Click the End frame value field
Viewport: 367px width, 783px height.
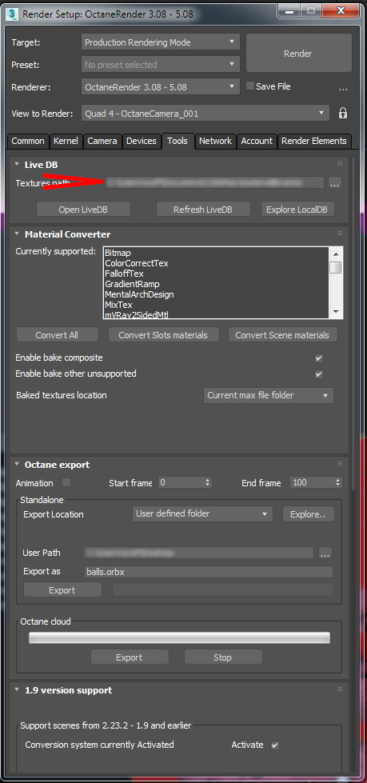click(x=313, y=483)
